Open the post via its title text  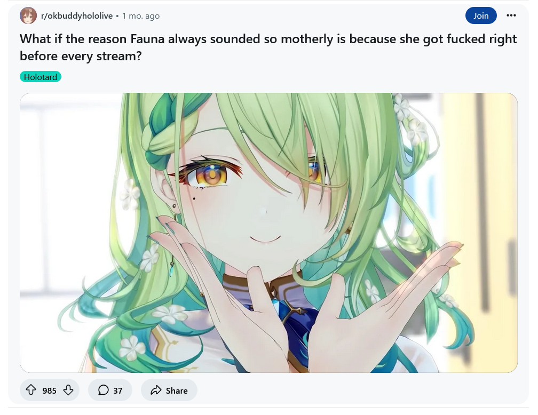268,47
